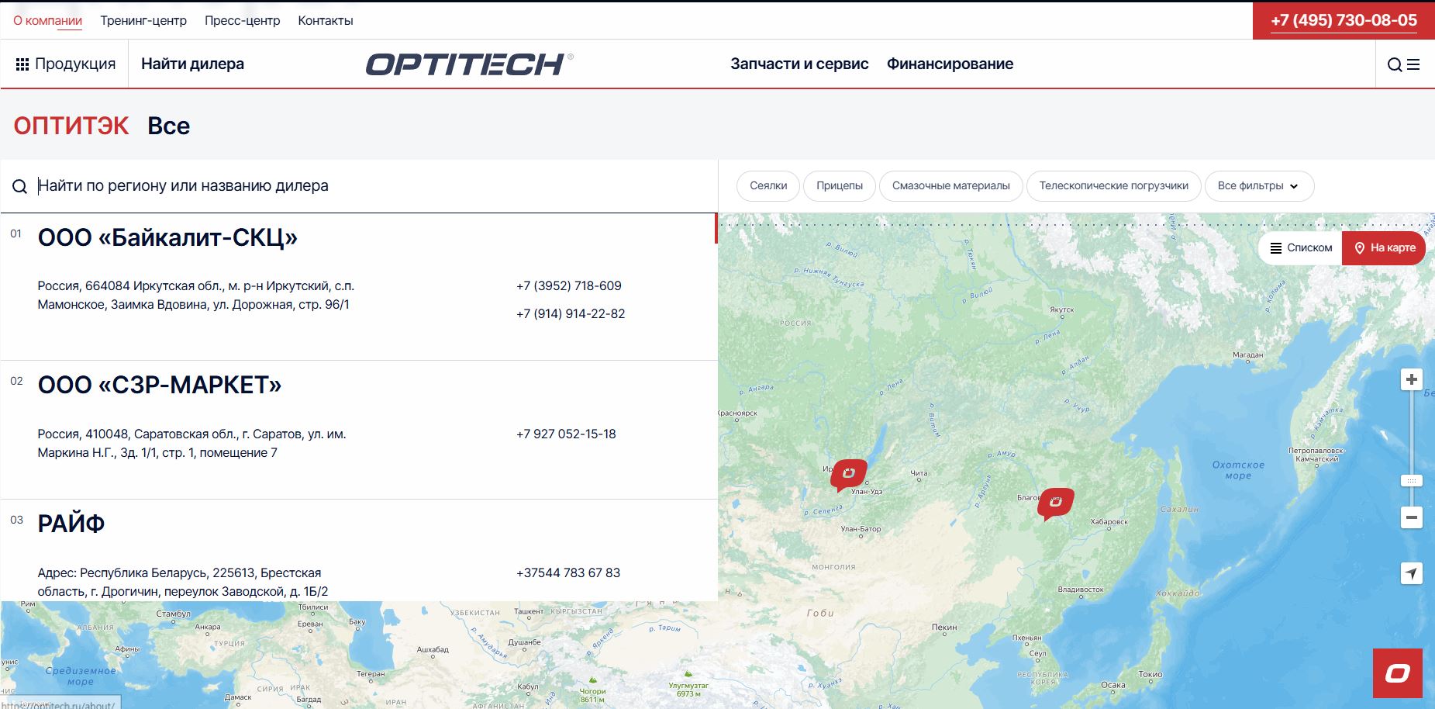Switch to На карте map view
The height and width of the screenshot is (709, 1435).
point(1384,248)
